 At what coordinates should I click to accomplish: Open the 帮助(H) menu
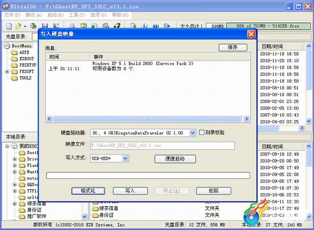[120, 15]
